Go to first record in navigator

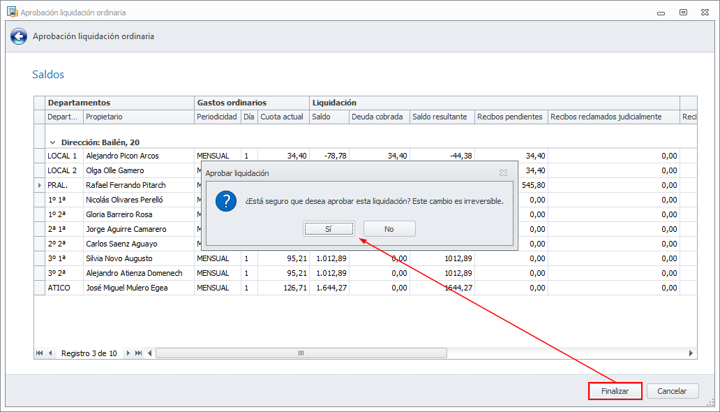(39, 353)
